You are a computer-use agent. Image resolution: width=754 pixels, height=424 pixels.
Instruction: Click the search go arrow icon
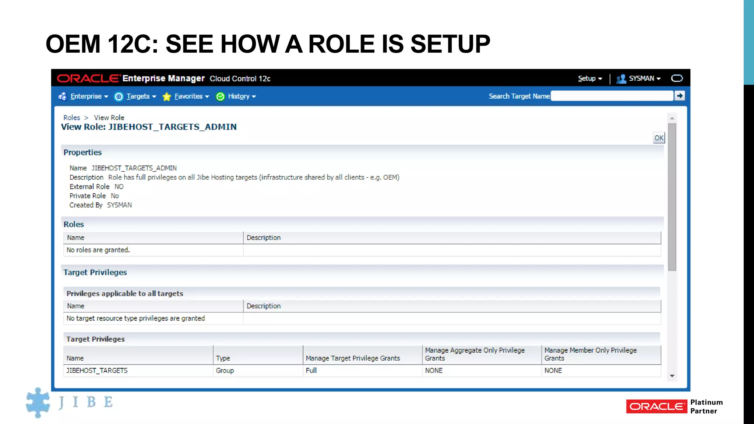point(680,96)
